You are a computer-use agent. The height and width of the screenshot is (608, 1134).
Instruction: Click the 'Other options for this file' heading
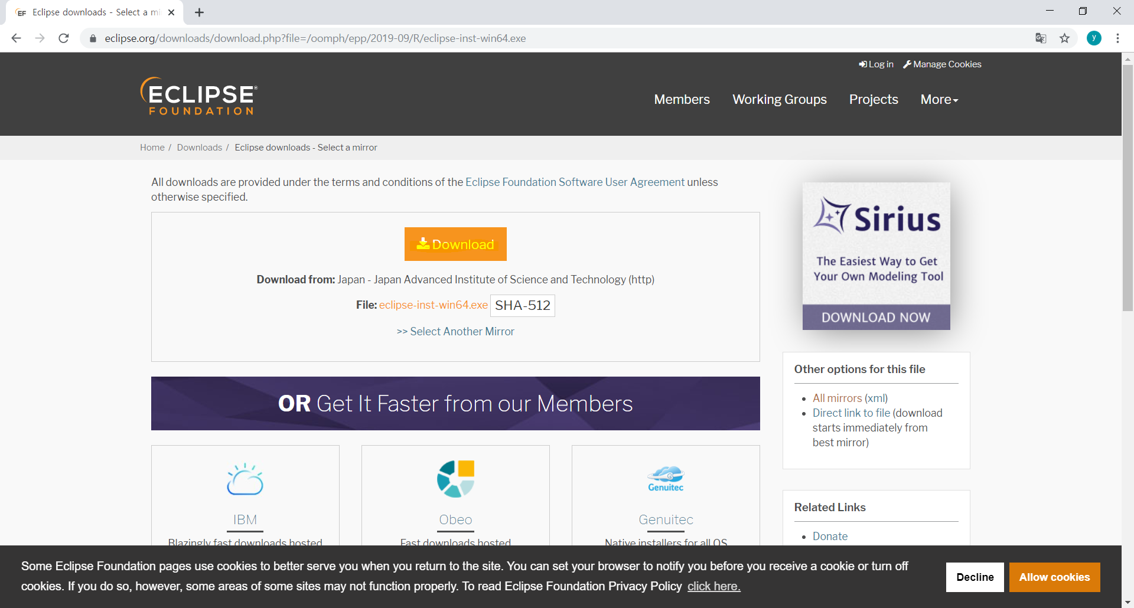pos(859,370)
